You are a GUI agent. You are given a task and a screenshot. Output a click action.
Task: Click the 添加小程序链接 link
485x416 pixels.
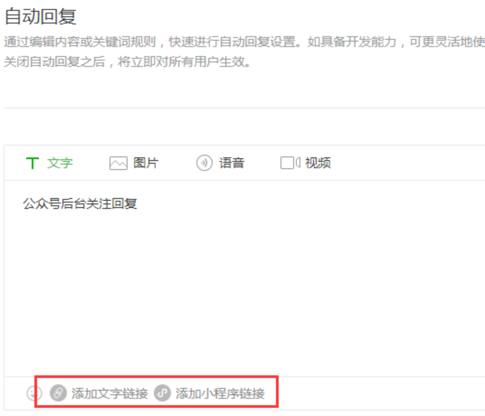[220, 393]
